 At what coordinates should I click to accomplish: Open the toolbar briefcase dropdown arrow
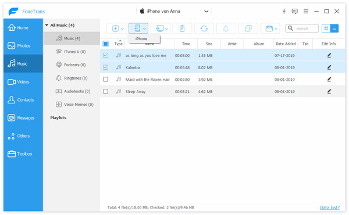(276, 28)
